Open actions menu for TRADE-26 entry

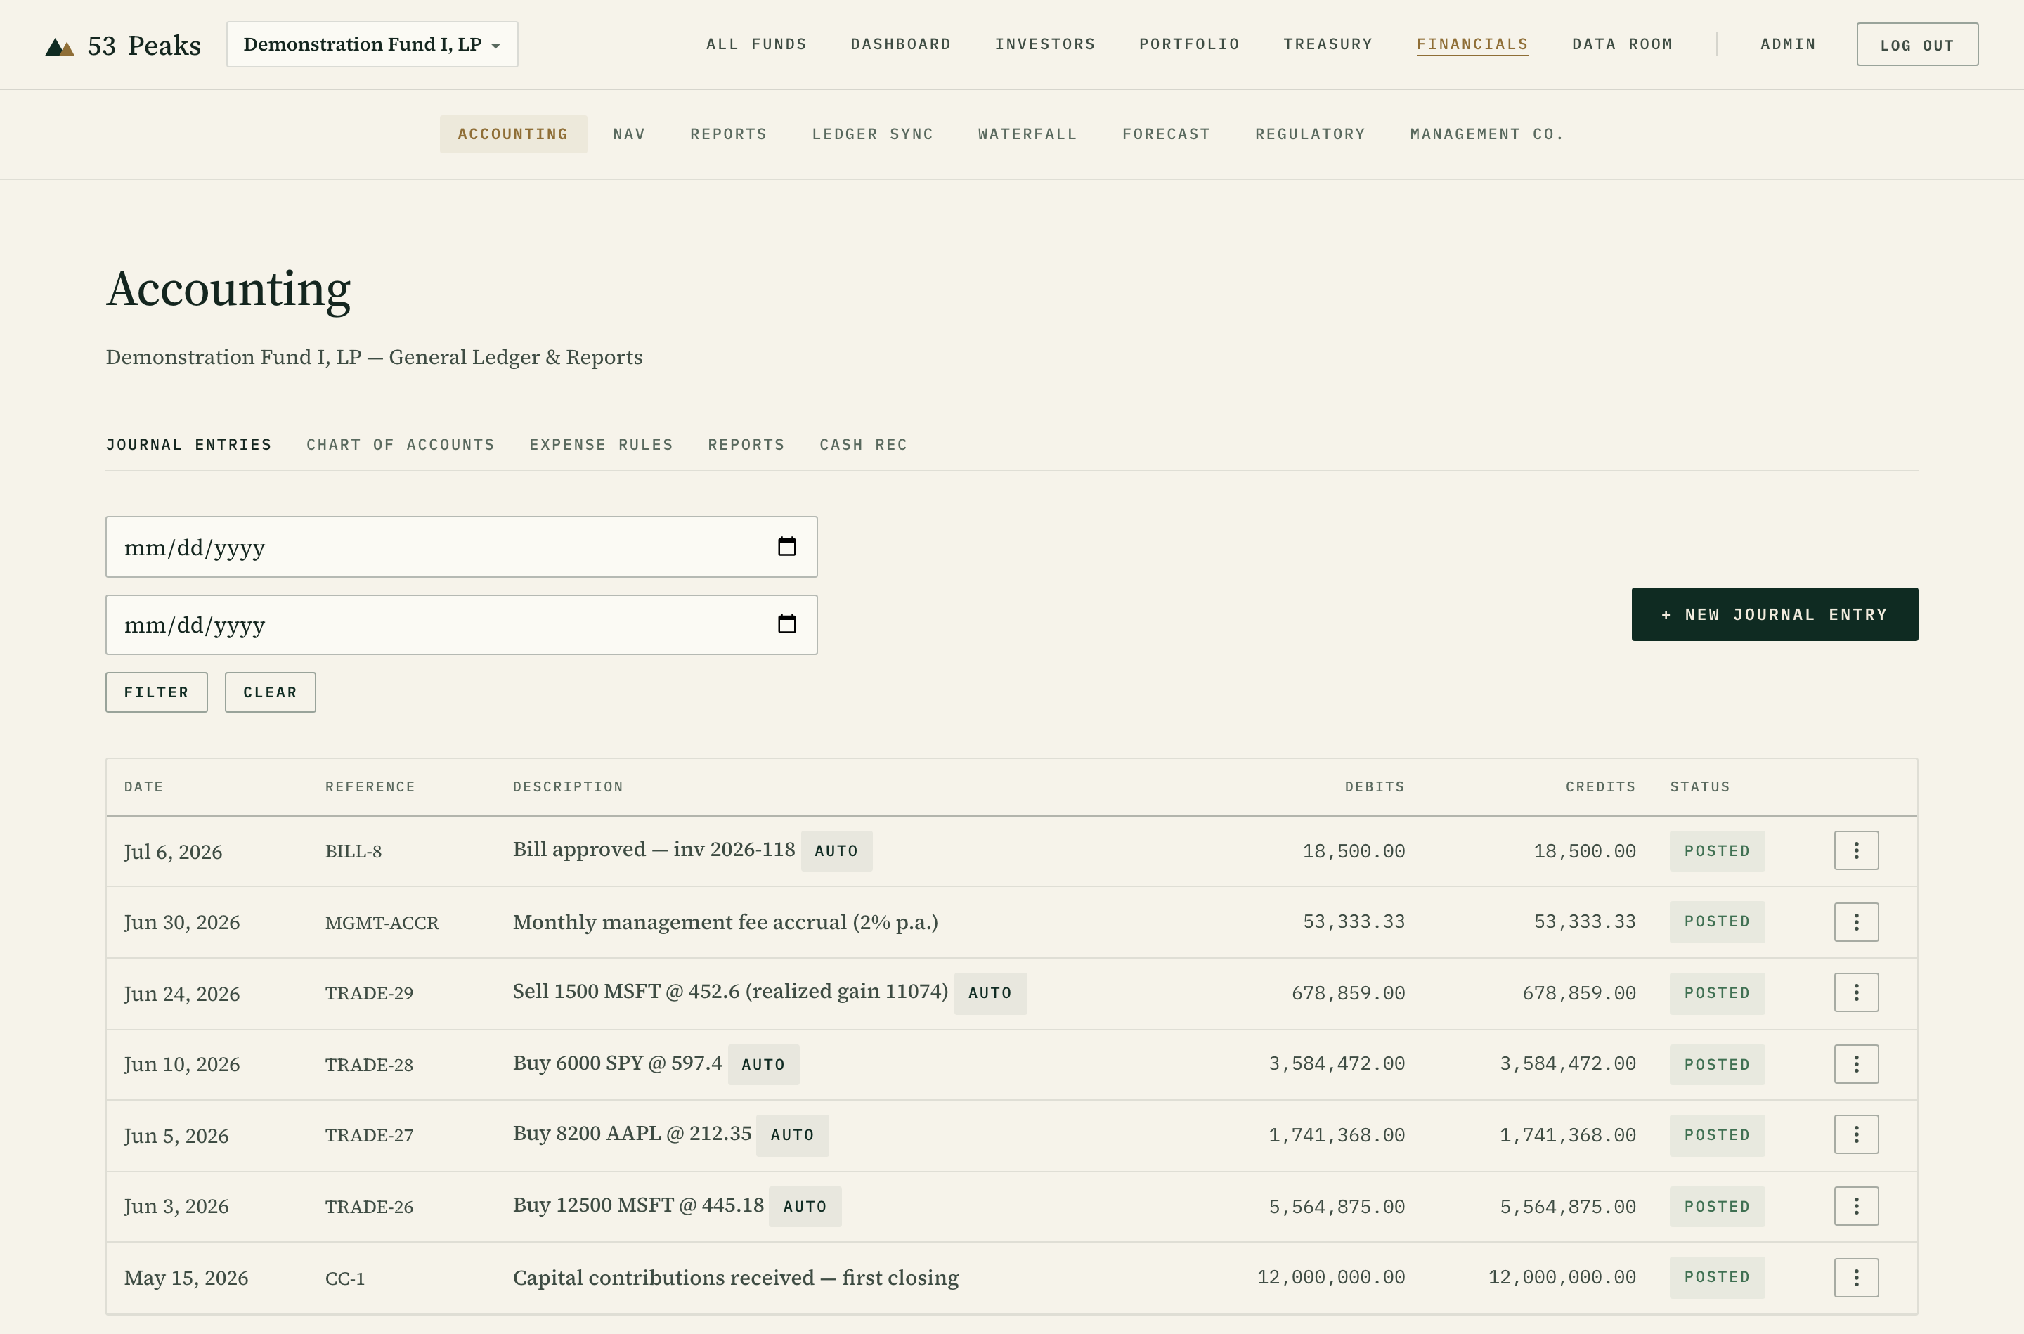point(1855,1205)
